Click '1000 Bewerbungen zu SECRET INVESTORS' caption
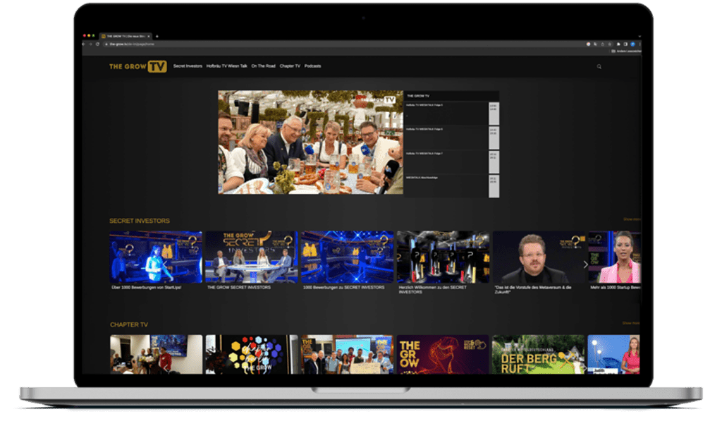 [x=343, y=288]
